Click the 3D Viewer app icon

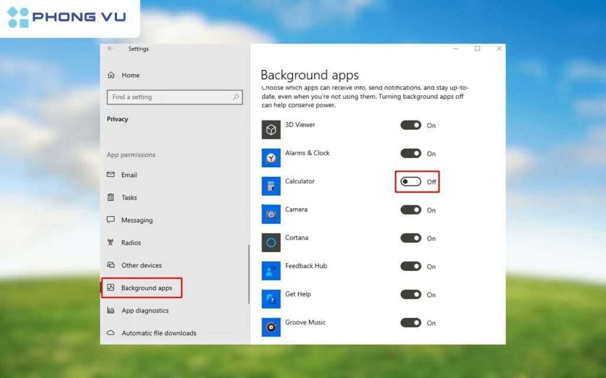[270, 129]
